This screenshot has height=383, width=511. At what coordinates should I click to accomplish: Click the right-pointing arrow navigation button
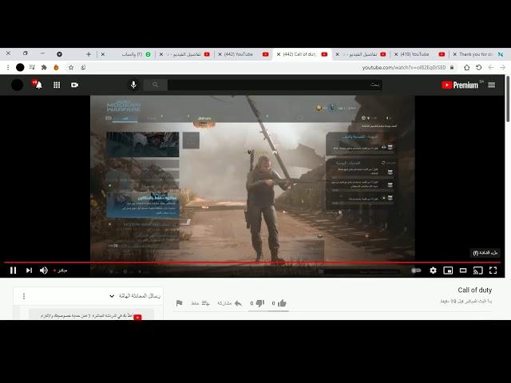point(503,67)
